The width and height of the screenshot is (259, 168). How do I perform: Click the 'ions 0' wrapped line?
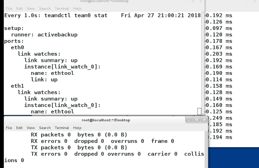click(x=14, y=160)
